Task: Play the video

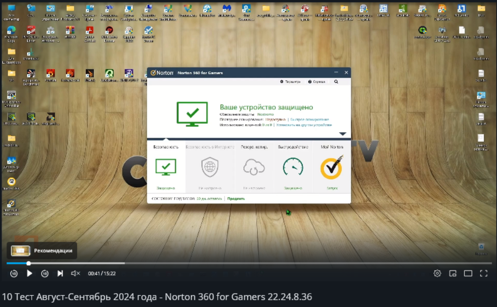Action: pos(29,273)
